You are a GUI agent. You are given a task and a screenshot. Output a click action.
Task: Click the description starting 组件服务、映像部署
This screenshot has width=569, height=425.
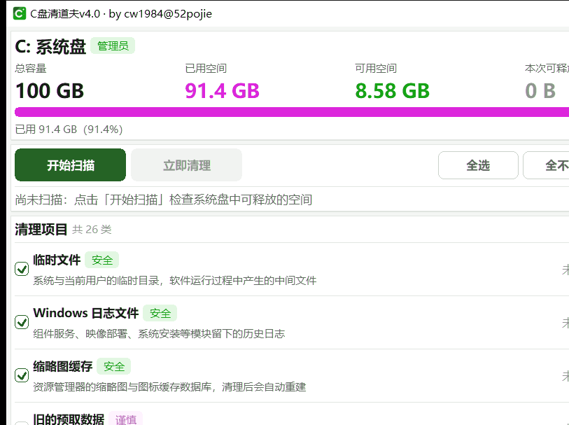coord(159,333)
